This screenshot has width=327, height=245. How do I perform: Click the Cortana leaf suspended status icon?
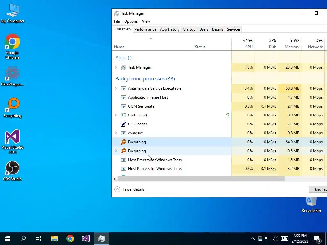click(228, 115)
